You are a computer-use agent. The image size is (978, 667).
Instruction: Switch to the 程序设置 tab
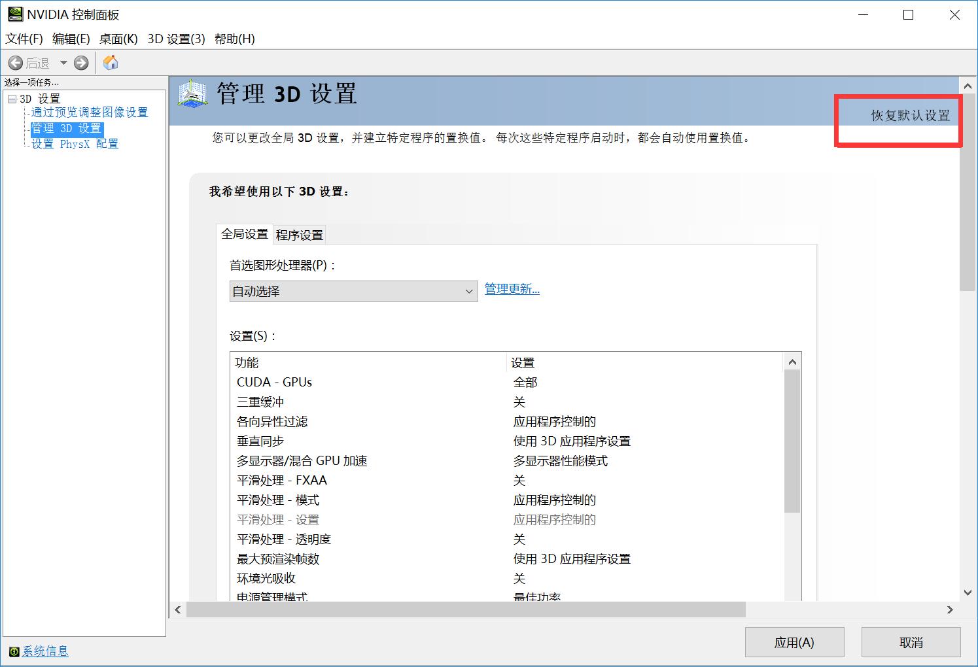(x=299, y=234)
